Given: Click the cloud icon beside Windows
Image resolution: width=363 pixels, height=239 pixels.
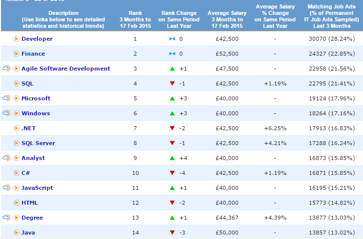Looking at the screenshot, I should pyautogui.click(x=6, y=113).
